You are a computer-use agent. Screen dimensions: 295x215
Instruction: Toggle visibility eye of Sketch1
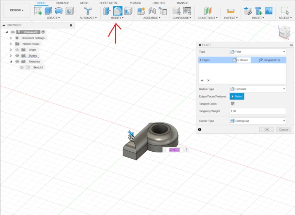pos(22,67)
